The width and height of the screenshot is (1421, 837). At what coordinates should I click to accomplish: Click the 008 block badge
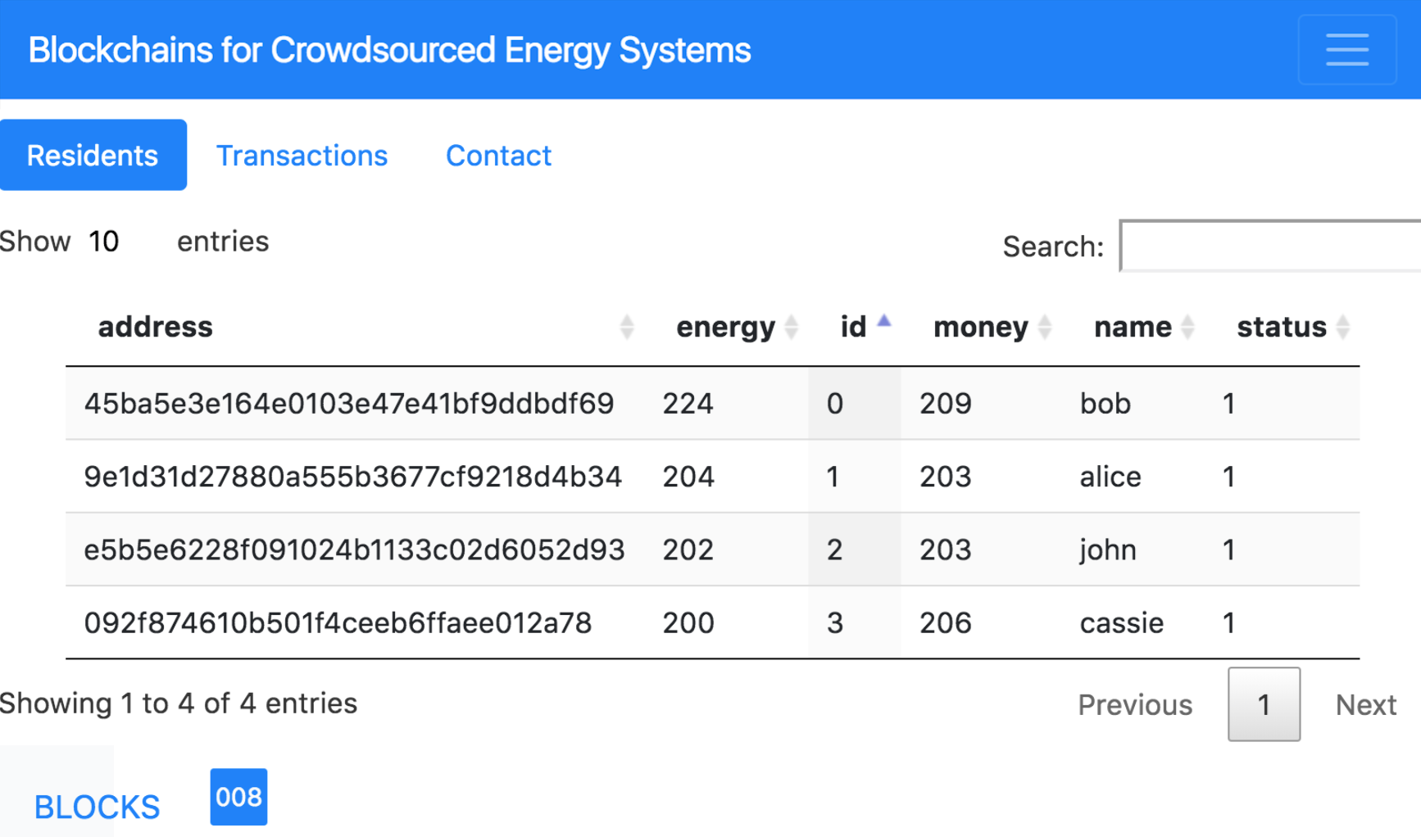click(x=238, y=797)
